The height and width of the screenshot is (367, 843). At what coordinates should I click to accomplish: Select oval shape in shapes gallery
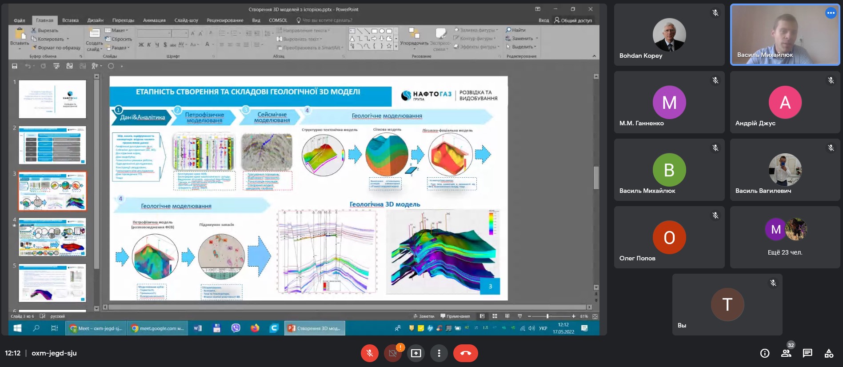pos(382,31)
